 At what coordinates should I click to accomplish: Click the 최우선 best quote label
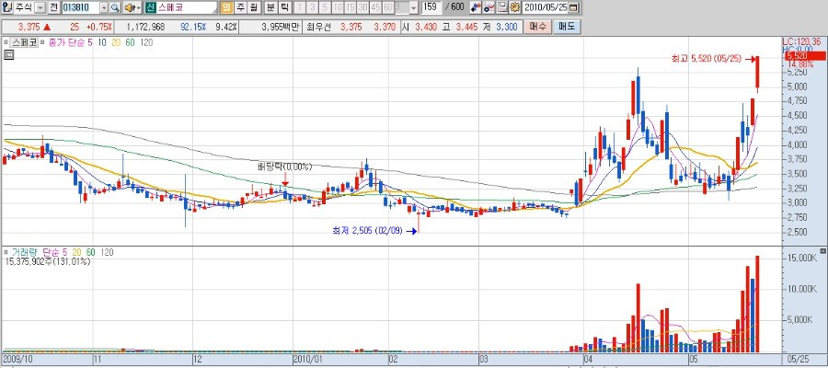[x=318, y=27]
